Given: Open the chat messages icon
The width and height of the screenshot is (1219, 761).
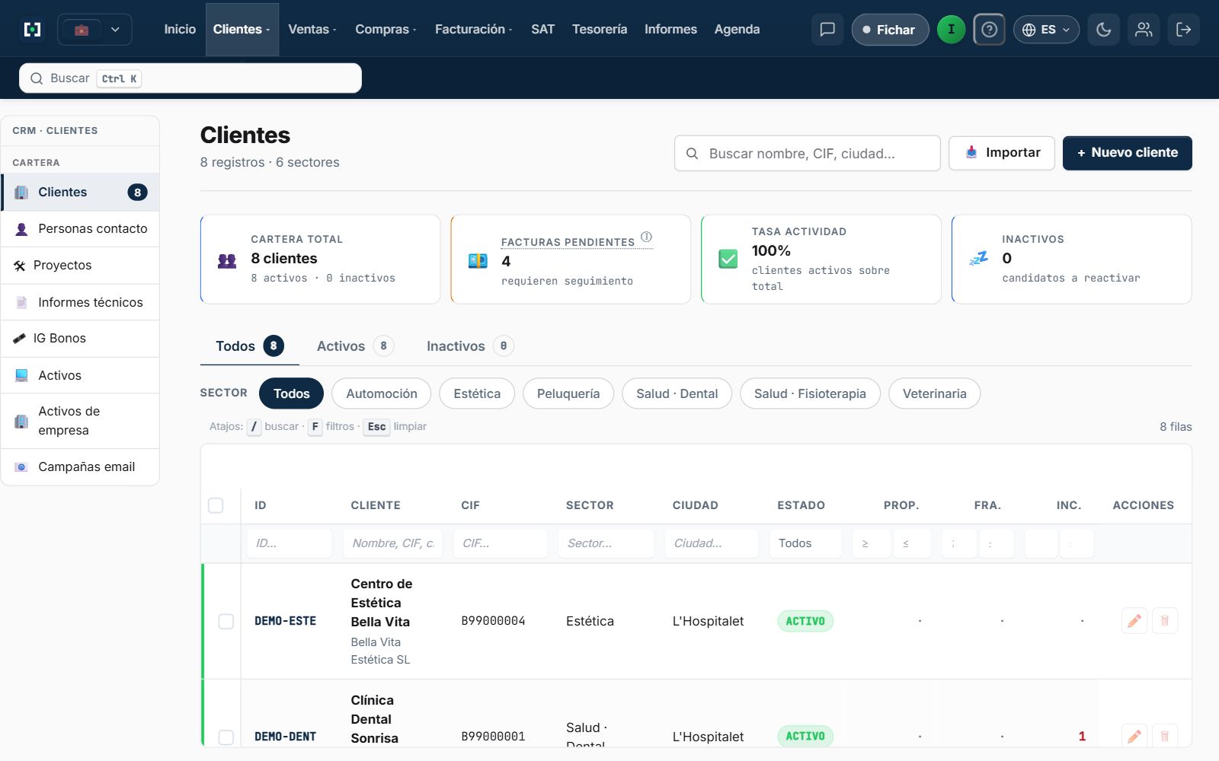Looking at the screenshot, I should tap(827, 30).
